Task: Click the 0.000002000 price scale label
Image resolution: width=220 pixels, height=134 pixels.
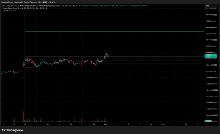Action: pos(211,53)
